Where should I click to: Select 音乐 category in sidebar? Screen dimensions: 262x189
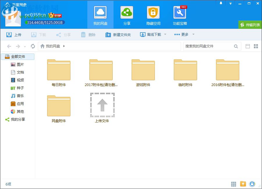click(x=17, y=96)
